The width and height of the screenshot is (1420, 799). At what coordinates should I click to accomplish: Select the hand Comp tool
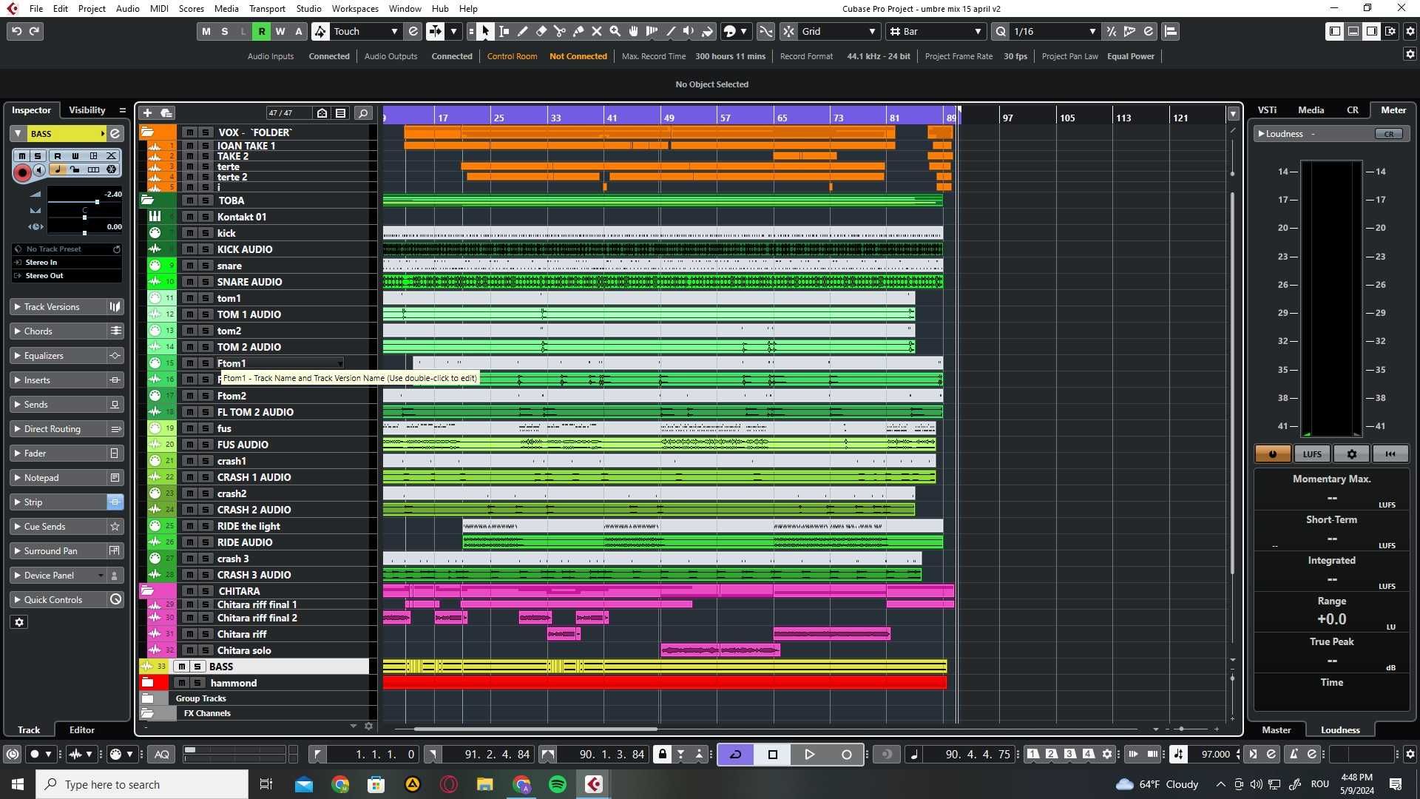point(634,31)
